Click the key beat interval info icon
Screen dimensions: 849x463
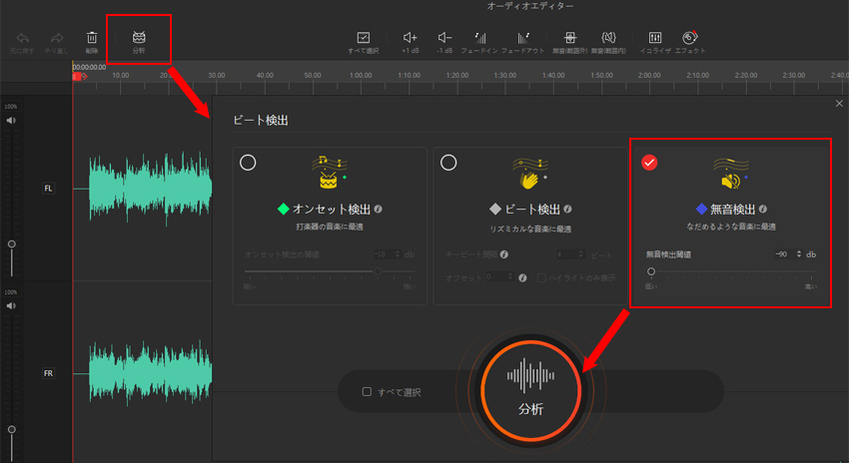(x=504, y=254)
